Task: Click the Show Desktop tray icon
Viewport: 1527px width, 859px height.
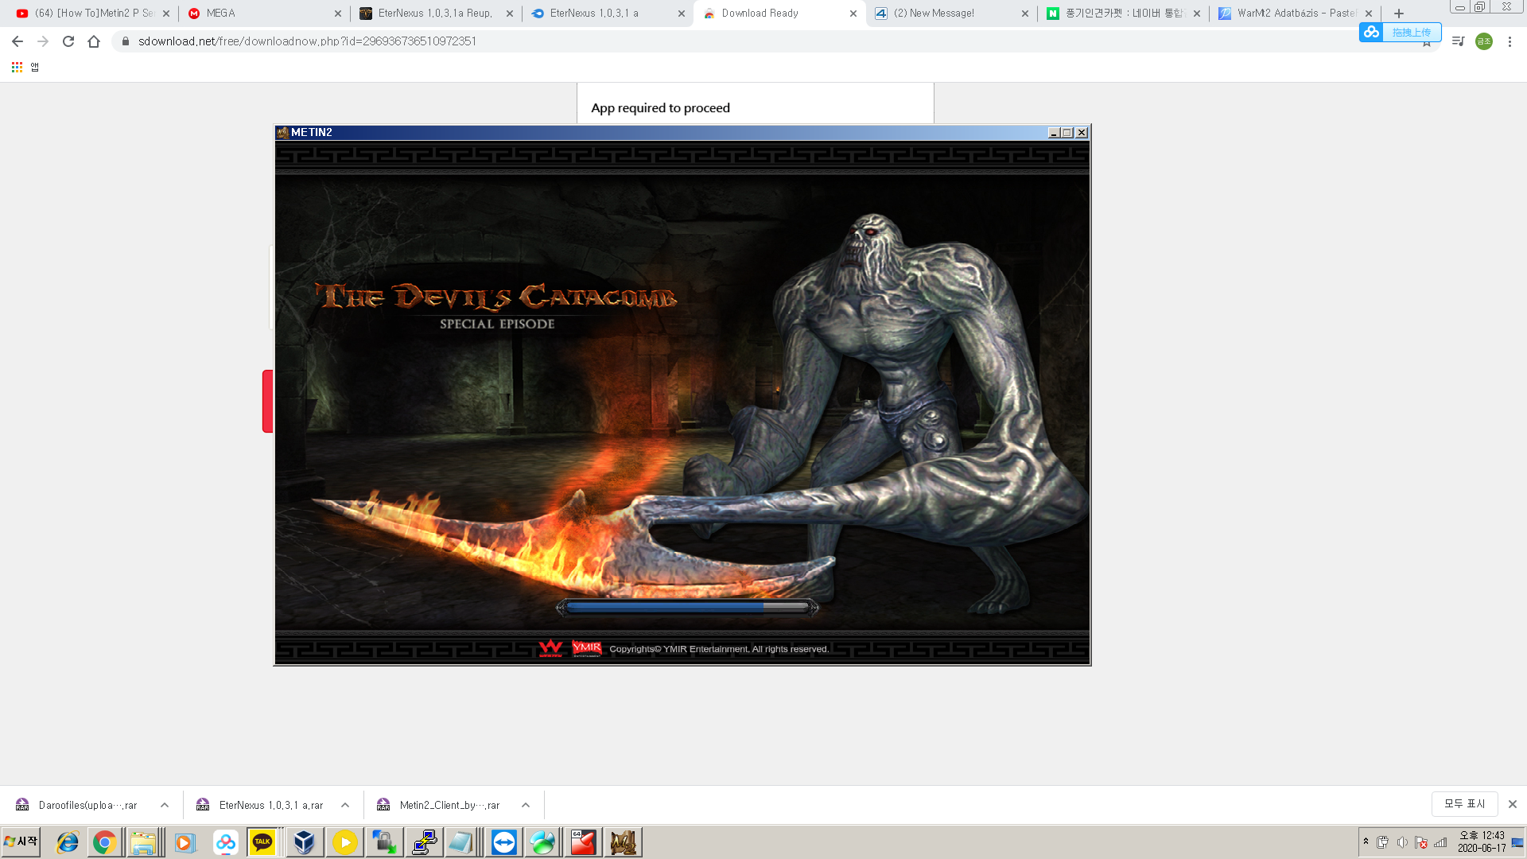Action: [1517, 842]
